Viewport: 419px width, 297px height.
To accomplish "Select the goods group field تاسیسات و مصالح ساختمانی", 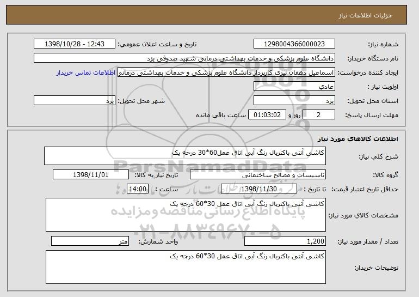I will click(257, 175).
